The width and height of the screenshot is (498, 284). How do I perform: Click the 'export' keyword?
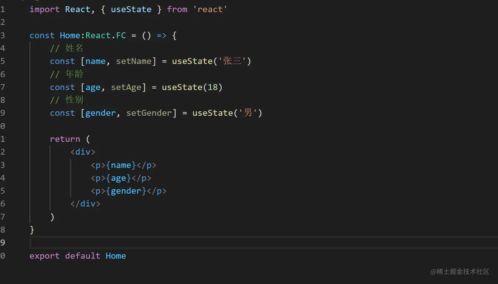coord(44,256)
